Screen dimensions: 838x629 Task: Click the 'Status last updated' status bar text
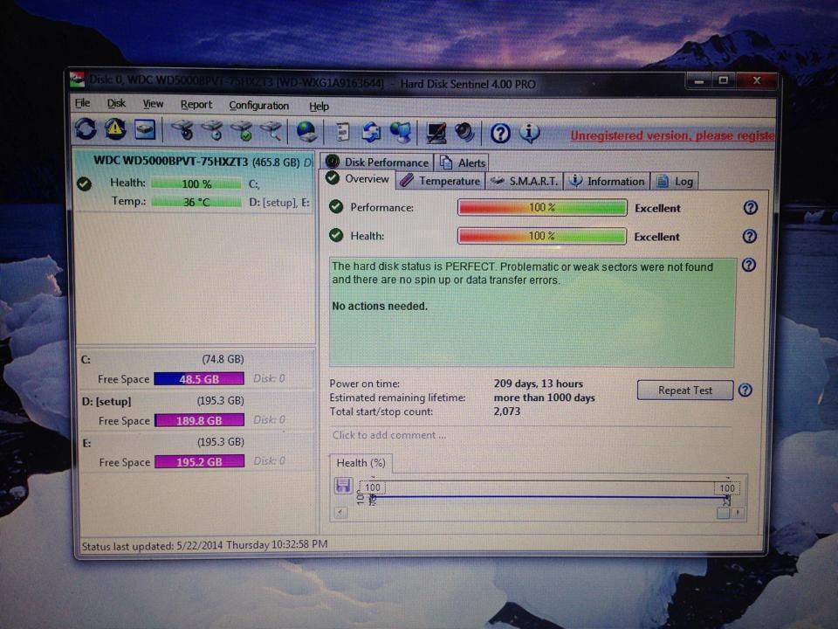pos(204,545)
